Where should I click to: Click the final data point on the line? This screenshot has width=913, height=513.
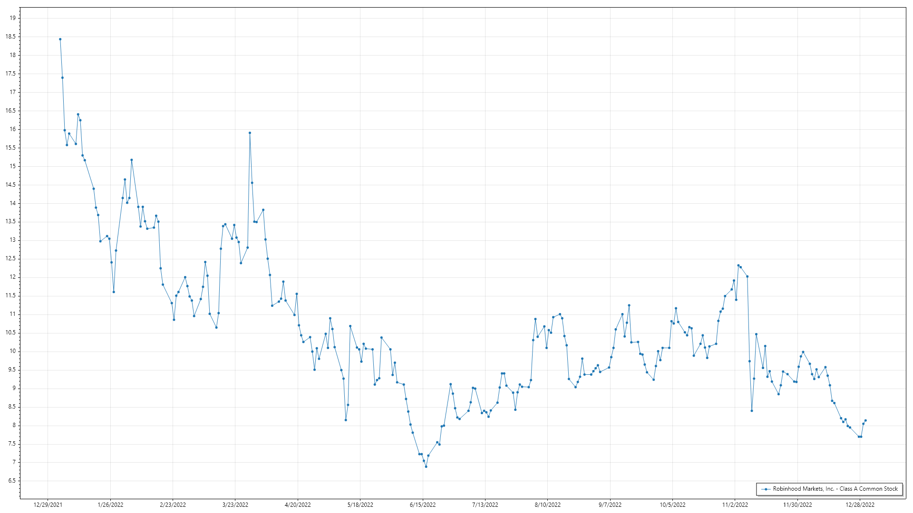[x=865, y=420]
